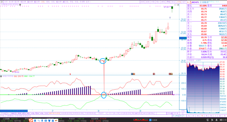This screenshot has height=122, width=227.
Task: Click the Sogou microphone voice icon
Action: (x=42, y=120)
